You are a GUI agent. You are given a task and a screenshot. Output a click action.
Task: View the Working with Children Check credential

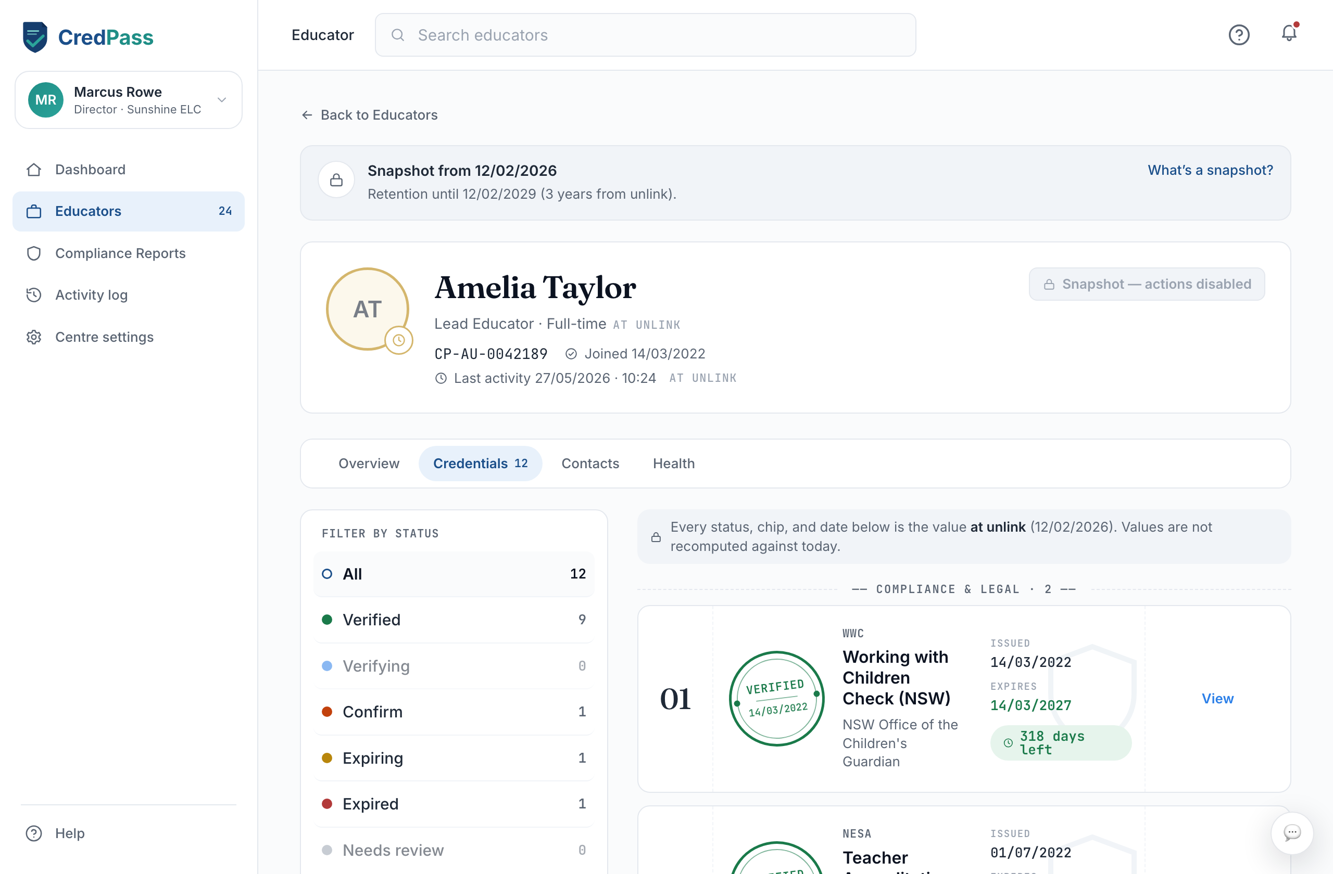[1217, 698]
